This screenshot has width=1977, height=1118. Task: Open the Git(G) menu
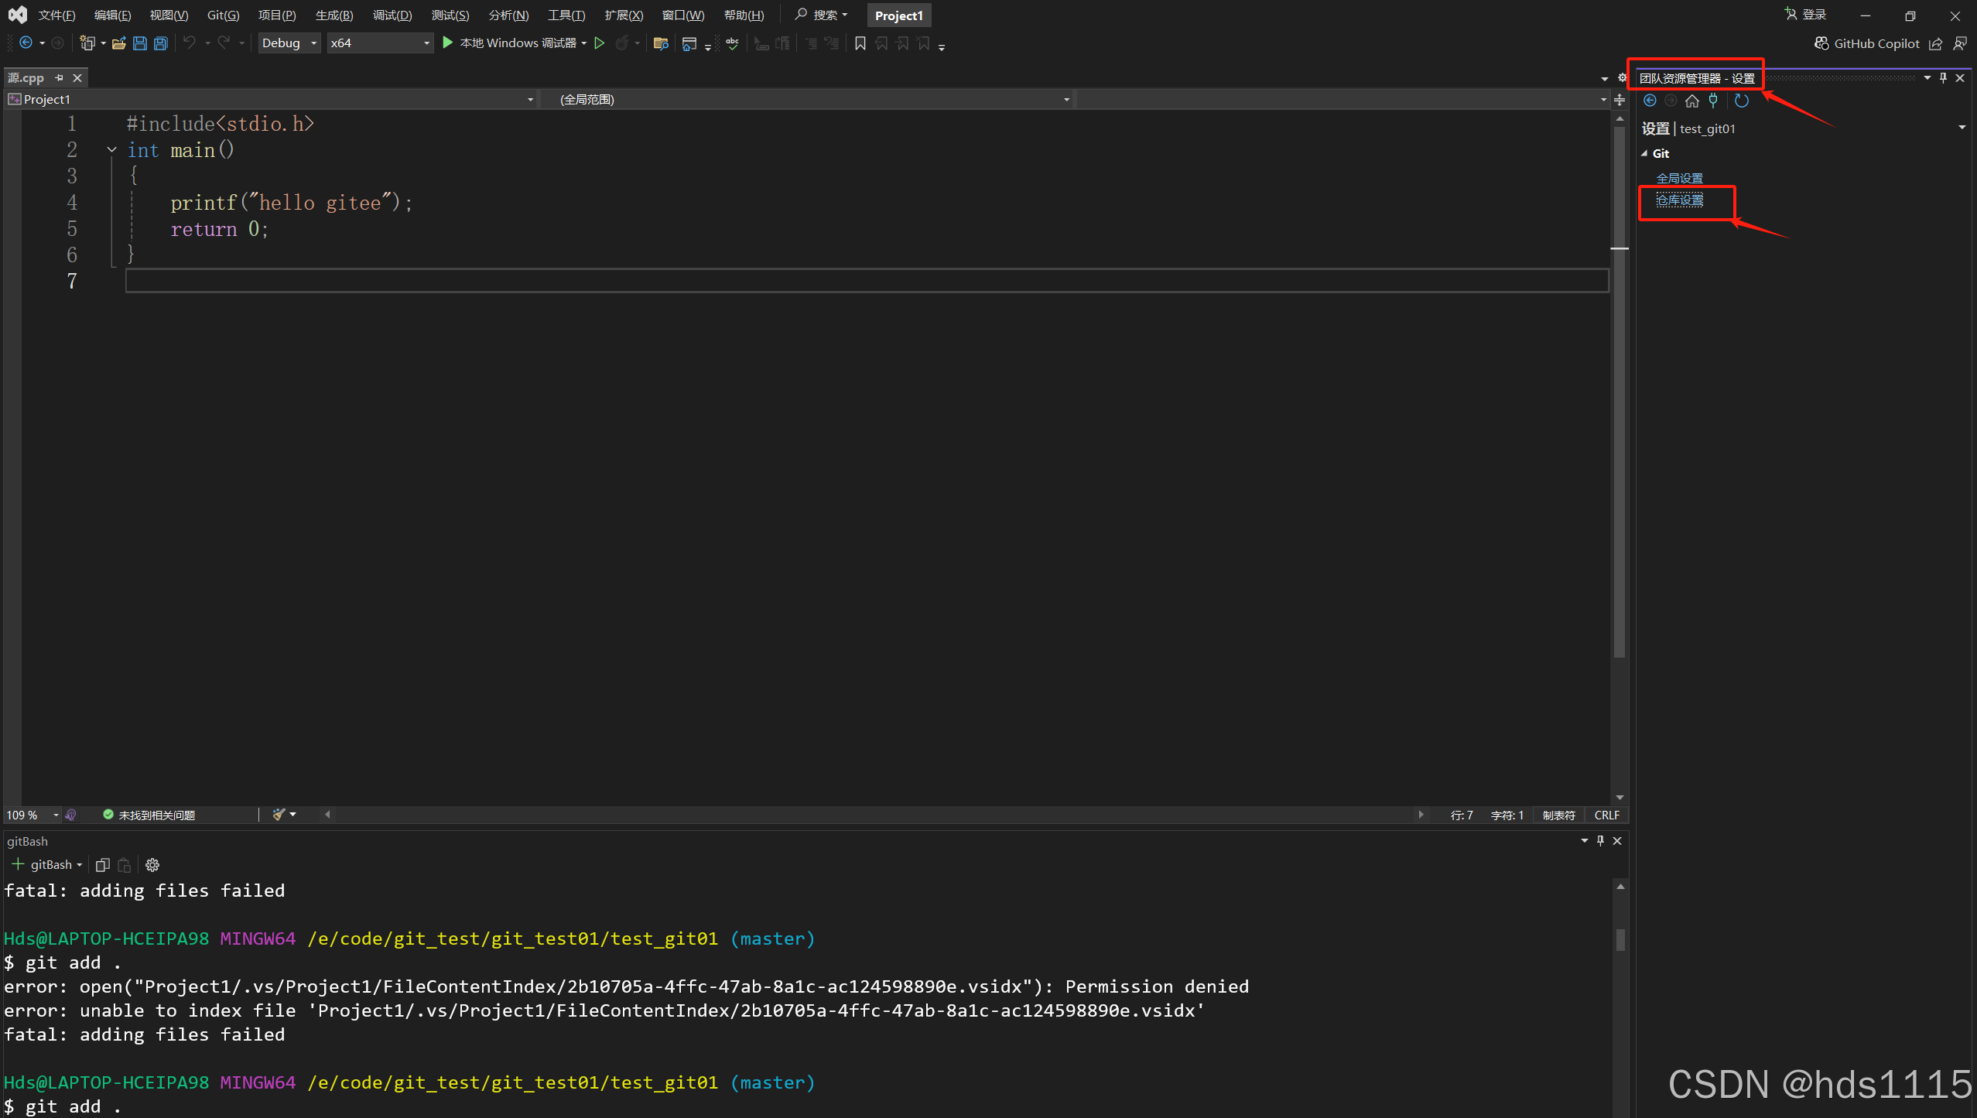[222, 15]
